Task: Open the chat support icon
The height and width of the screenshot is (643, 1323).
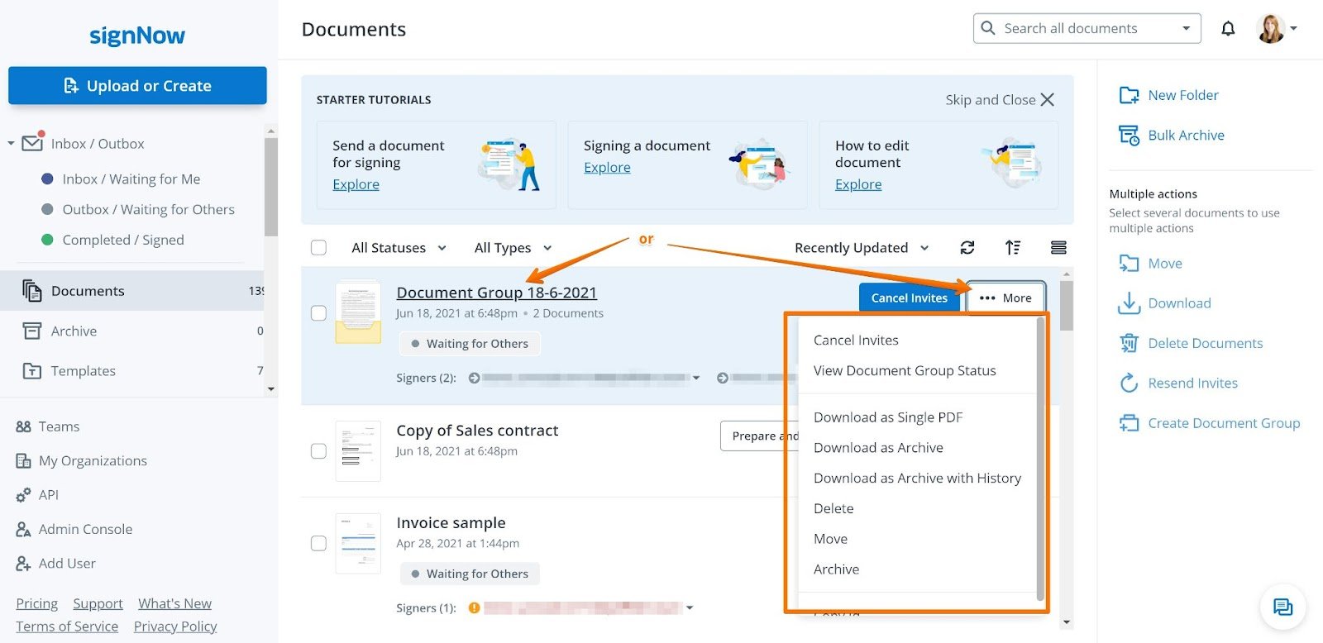Action: coord(1283,607)
